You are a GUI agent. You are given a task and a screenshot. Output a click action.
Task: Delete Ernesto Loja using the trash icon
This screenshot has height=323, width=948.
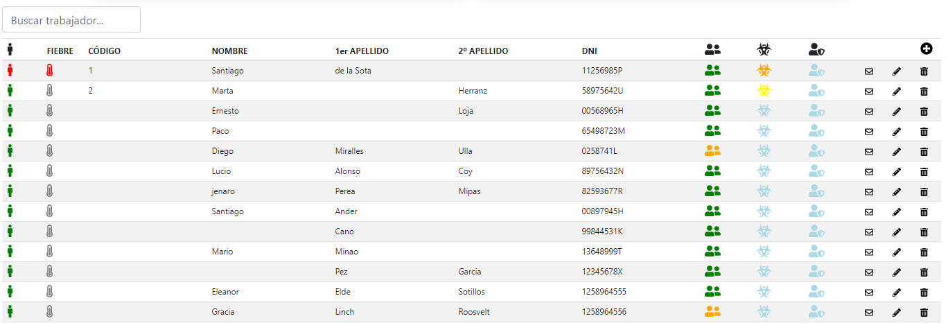point(924,111)
